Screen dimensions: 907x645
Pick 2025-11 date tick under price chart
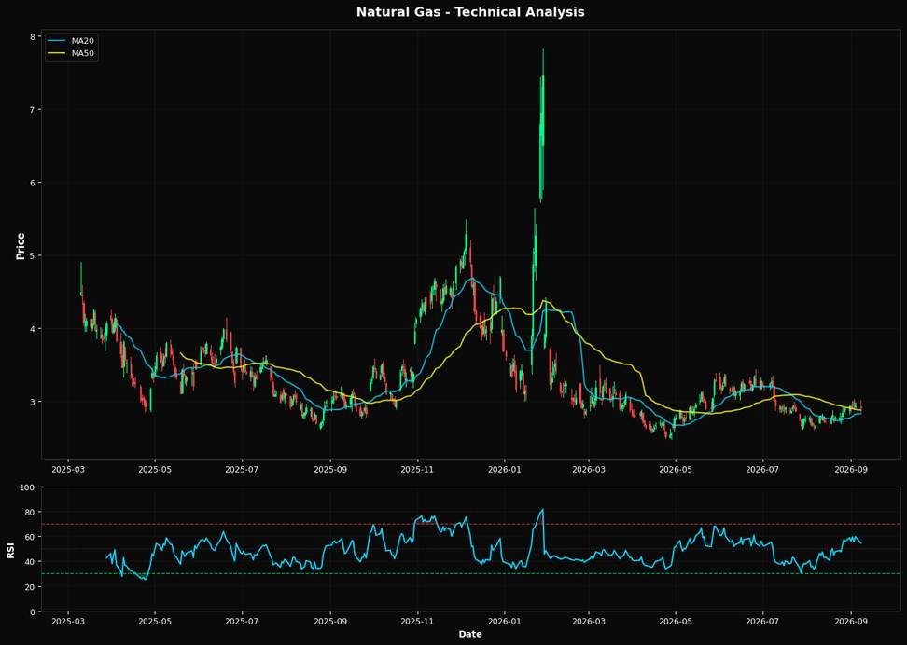click(417, 469)
